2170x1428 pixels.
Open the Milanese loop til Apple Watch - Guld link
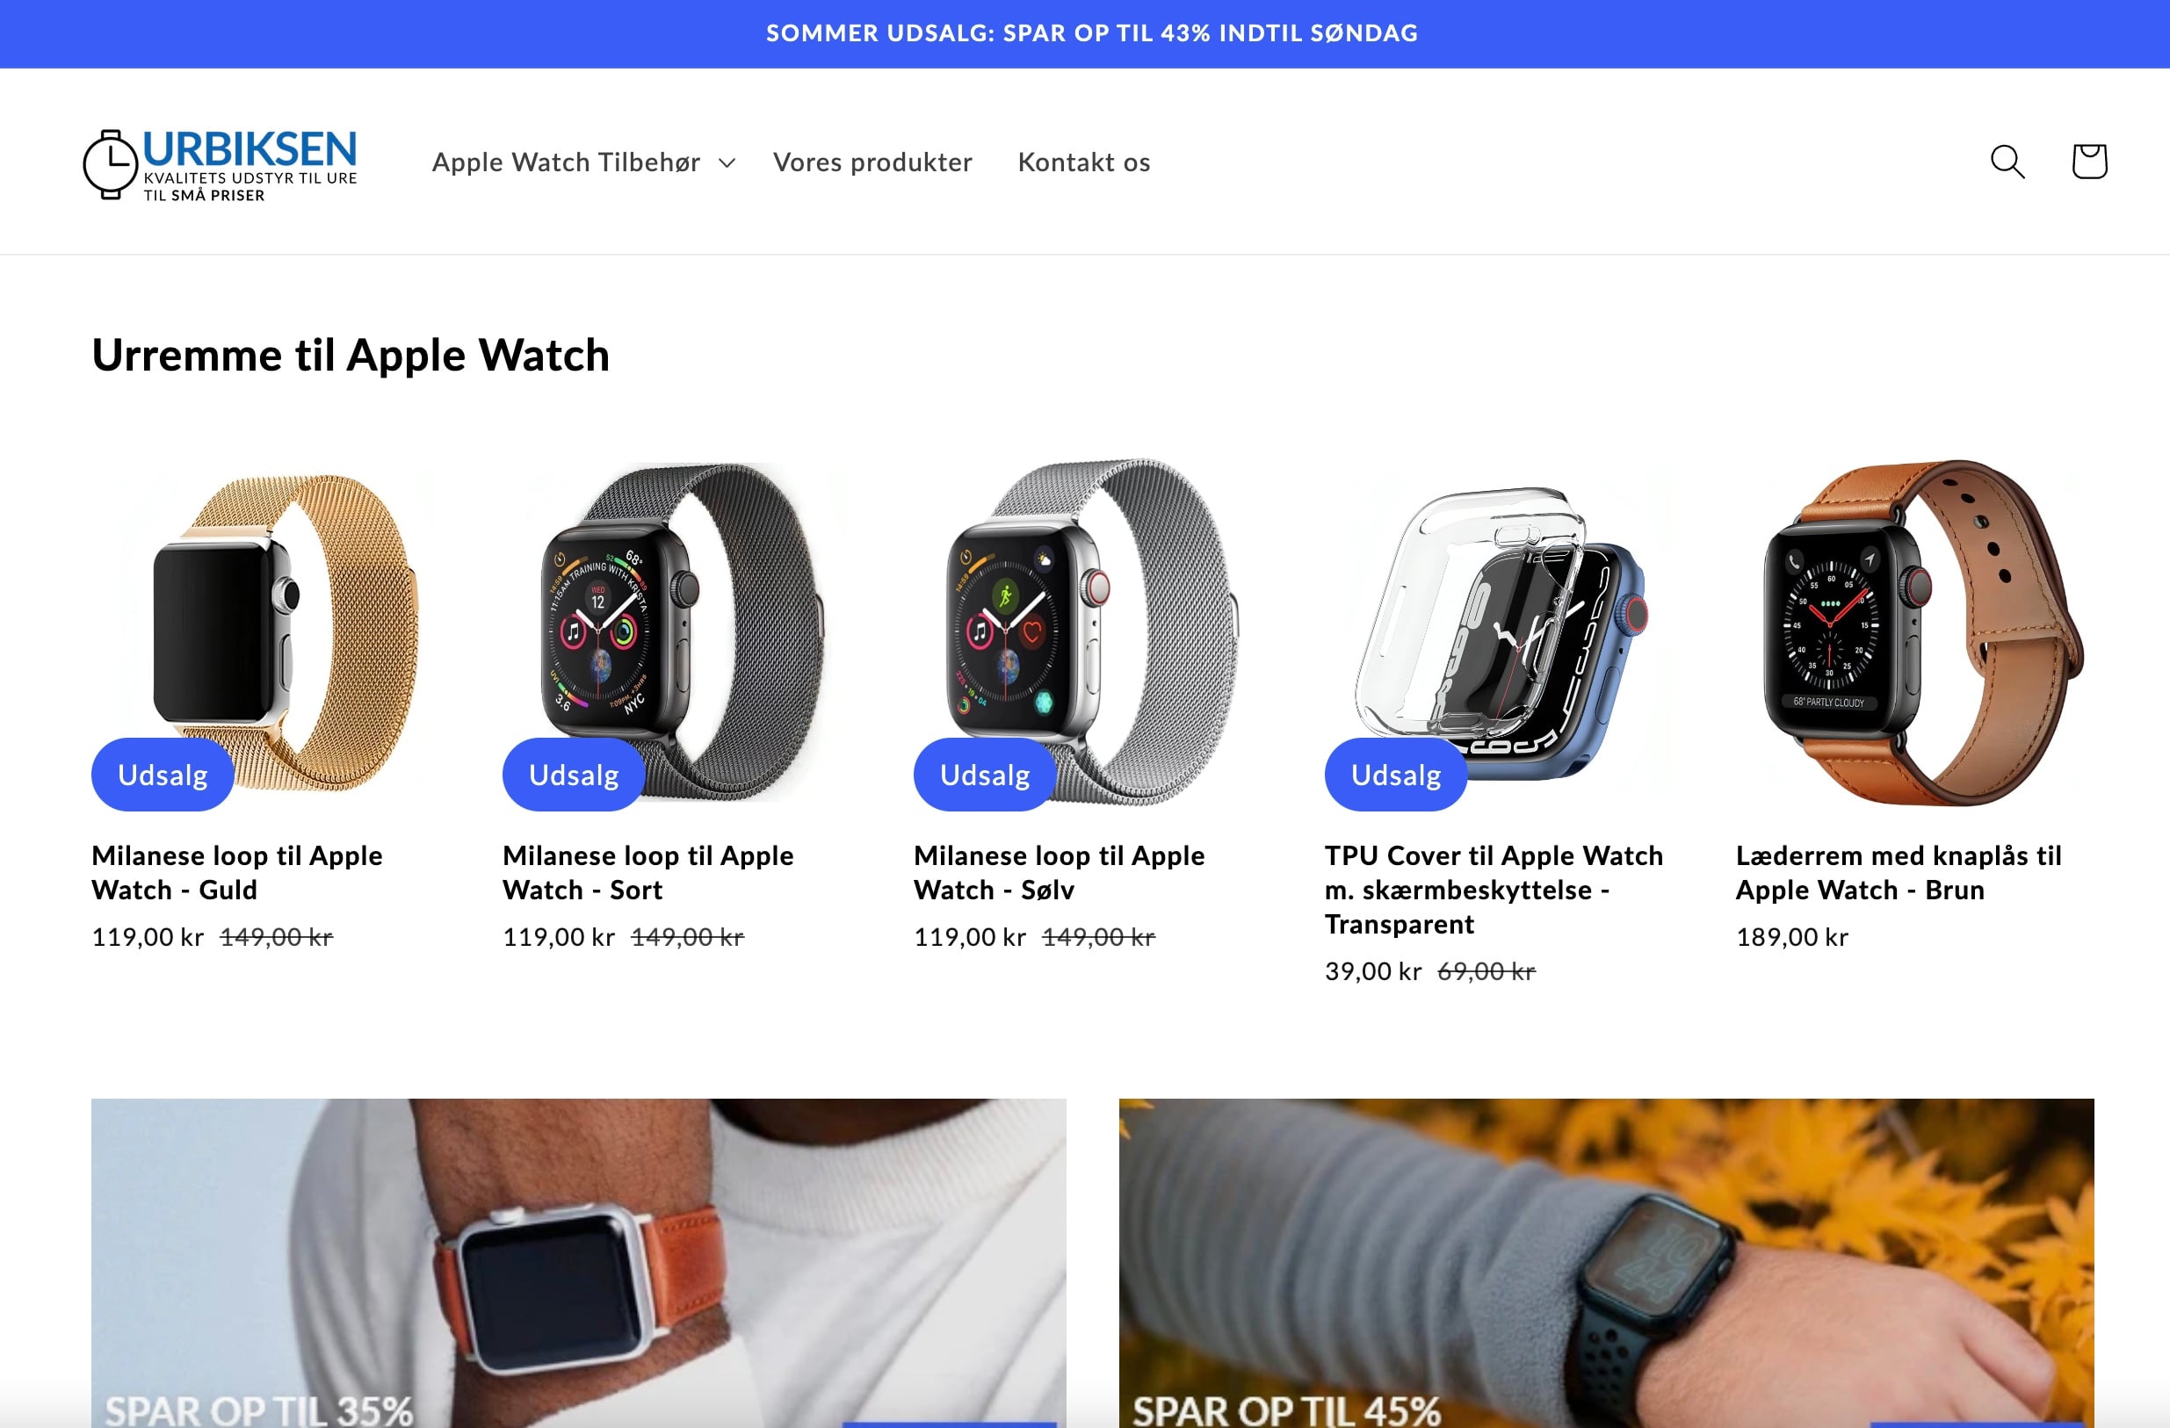pyautogui.click(x=237, y=872)
